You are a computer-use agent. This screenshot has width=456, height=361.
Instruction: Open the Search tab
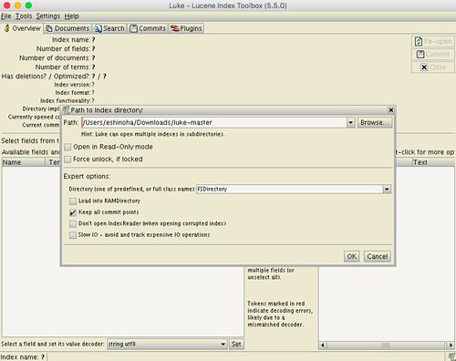coord(109,28)
